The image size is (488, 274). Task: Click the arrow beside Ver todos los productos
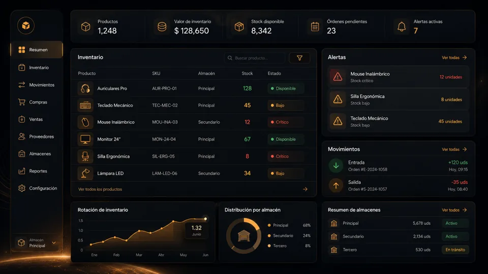click(x=305, y=189)
